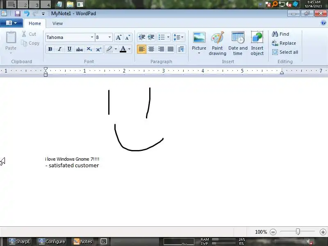Start a bulleted list
328x246 pixels.
(x=162, y=37)
